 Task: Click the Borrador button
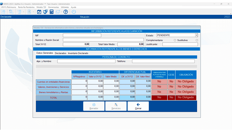[94, 106]
